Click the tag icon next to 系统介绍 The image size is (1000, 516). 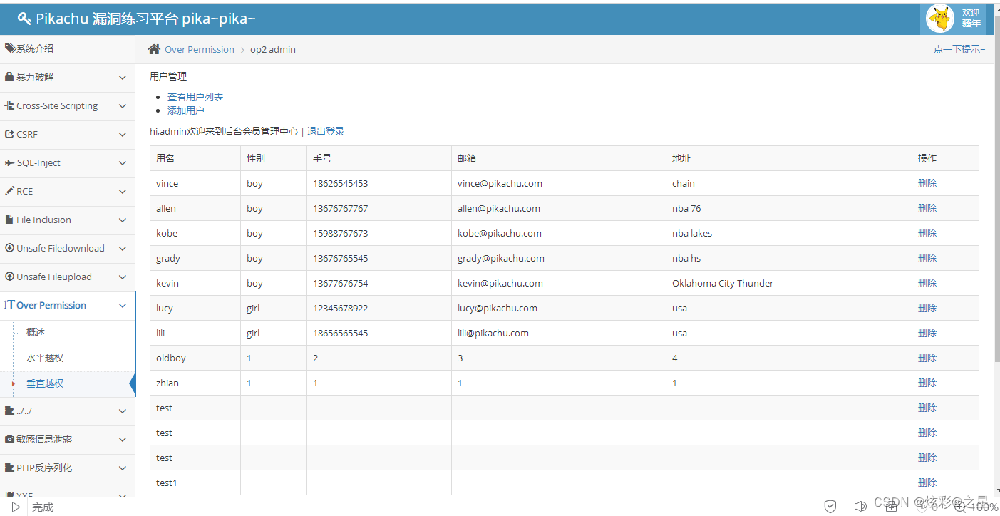10,48
